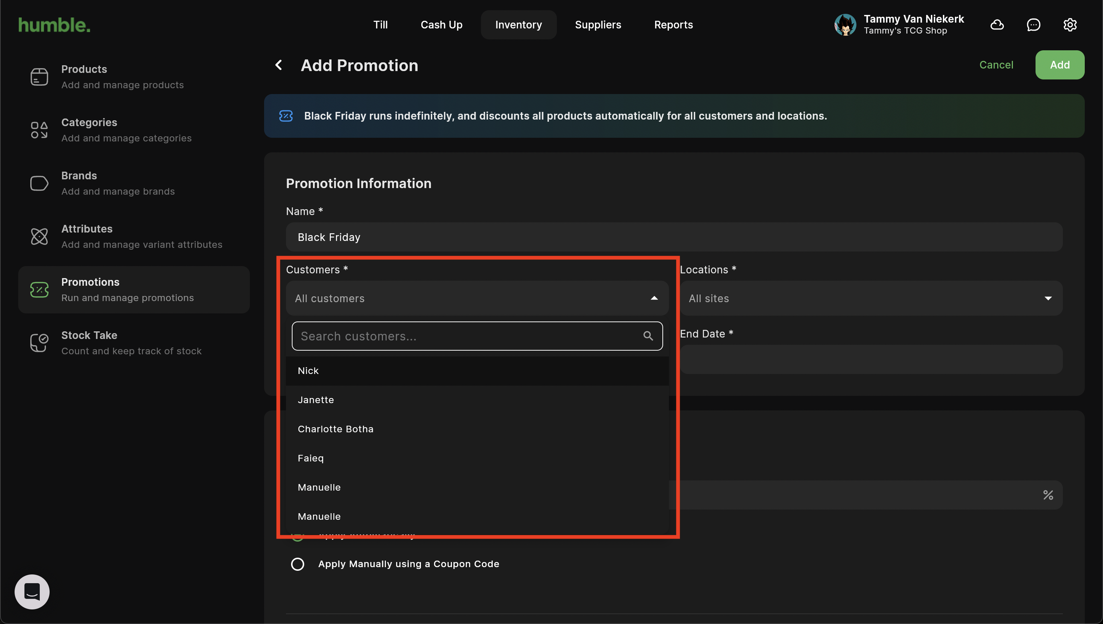The height and width of the screenshot is (624, 1103).
Task: Collapse the All customers dropdown
Action: pyautogui.click(x=654, y=298)
